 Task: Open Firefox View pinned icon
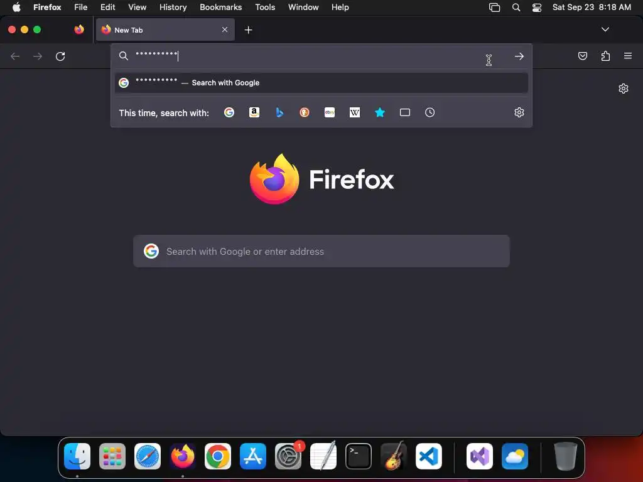coord(79,29)
